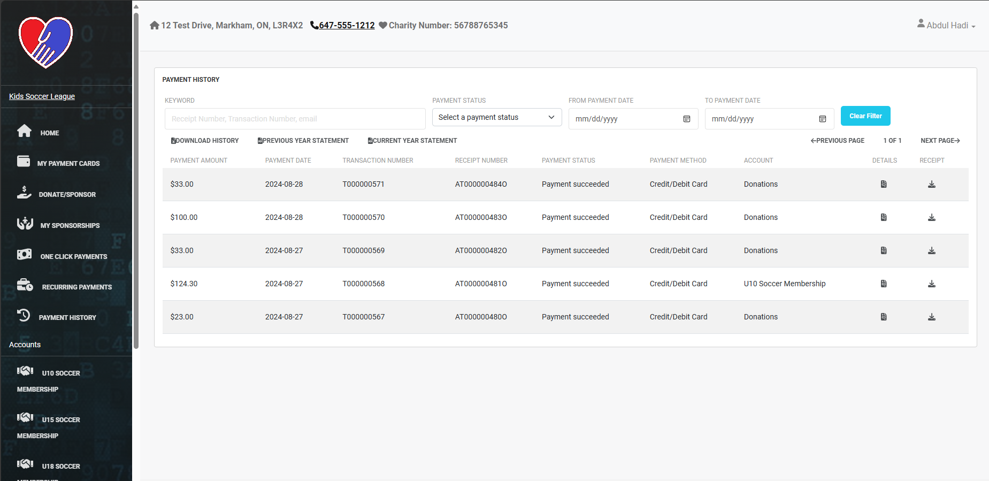View details for transaction T000000569

tap(884, 250)
